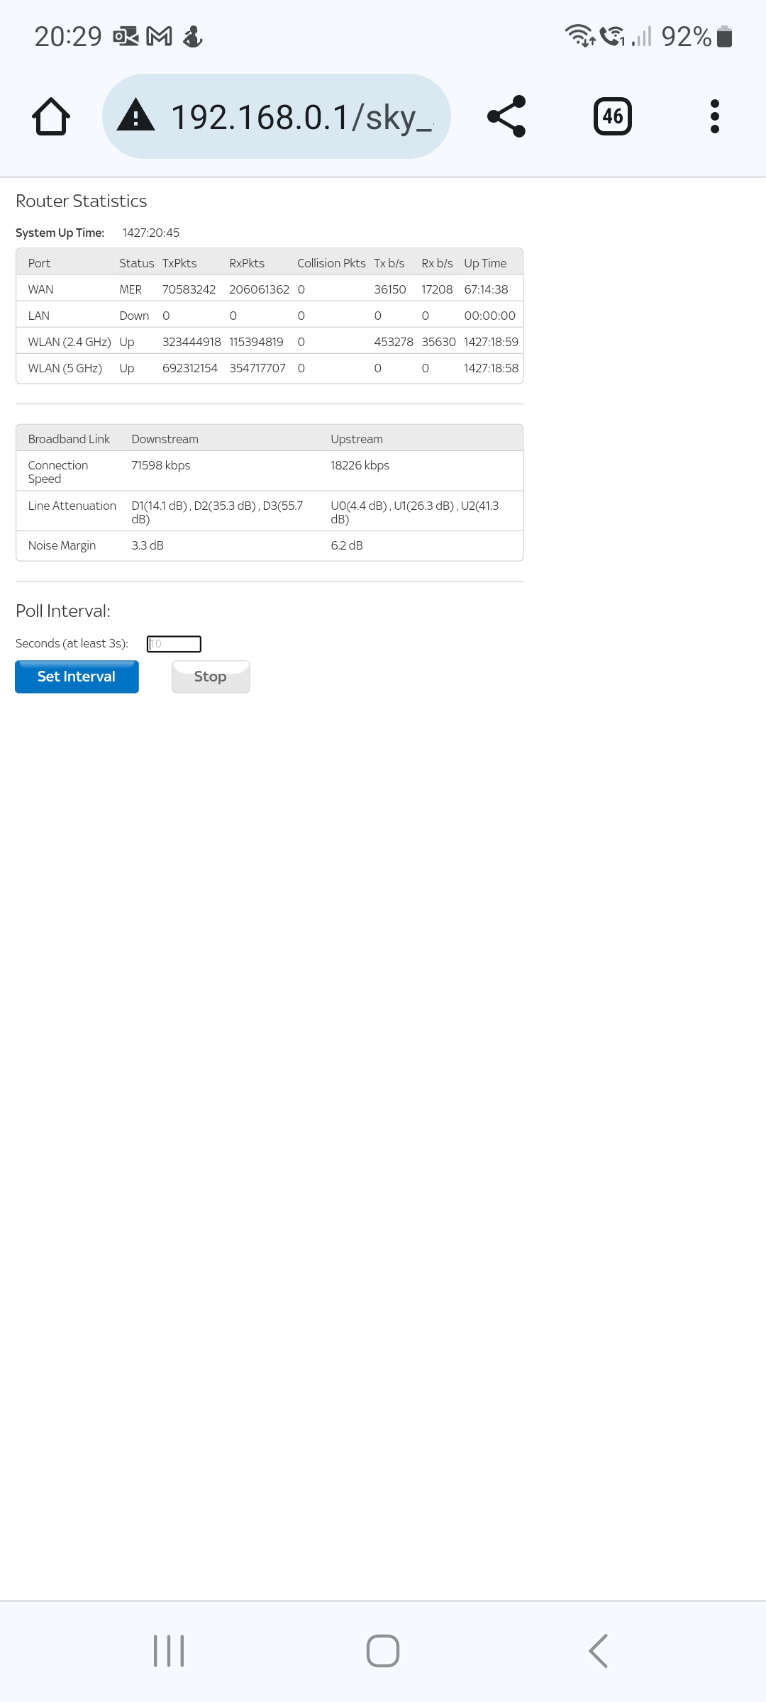Focus the poll interval seconds field
Screen dimensions: 766x1702
click(x=174, y=644)
